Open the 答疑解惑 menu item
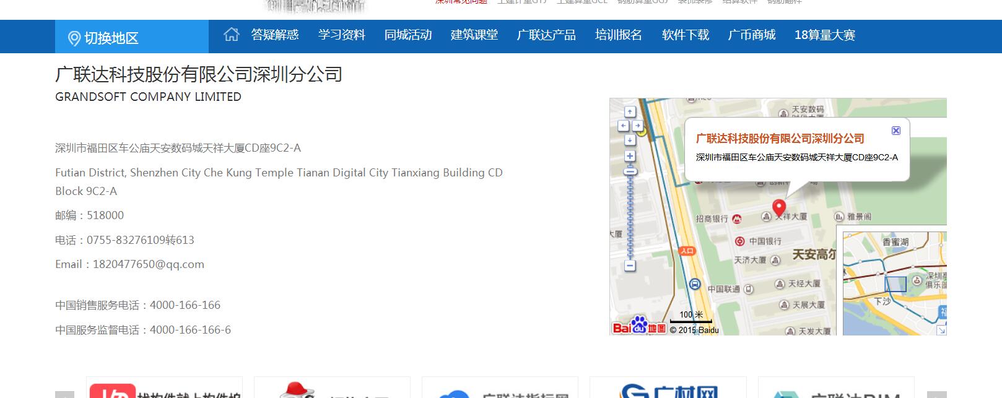1002x398 pixels. tap(275, 35)
